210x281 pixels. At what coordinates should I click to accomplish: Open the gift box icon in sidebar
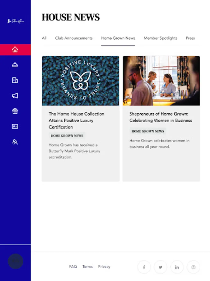15,111
